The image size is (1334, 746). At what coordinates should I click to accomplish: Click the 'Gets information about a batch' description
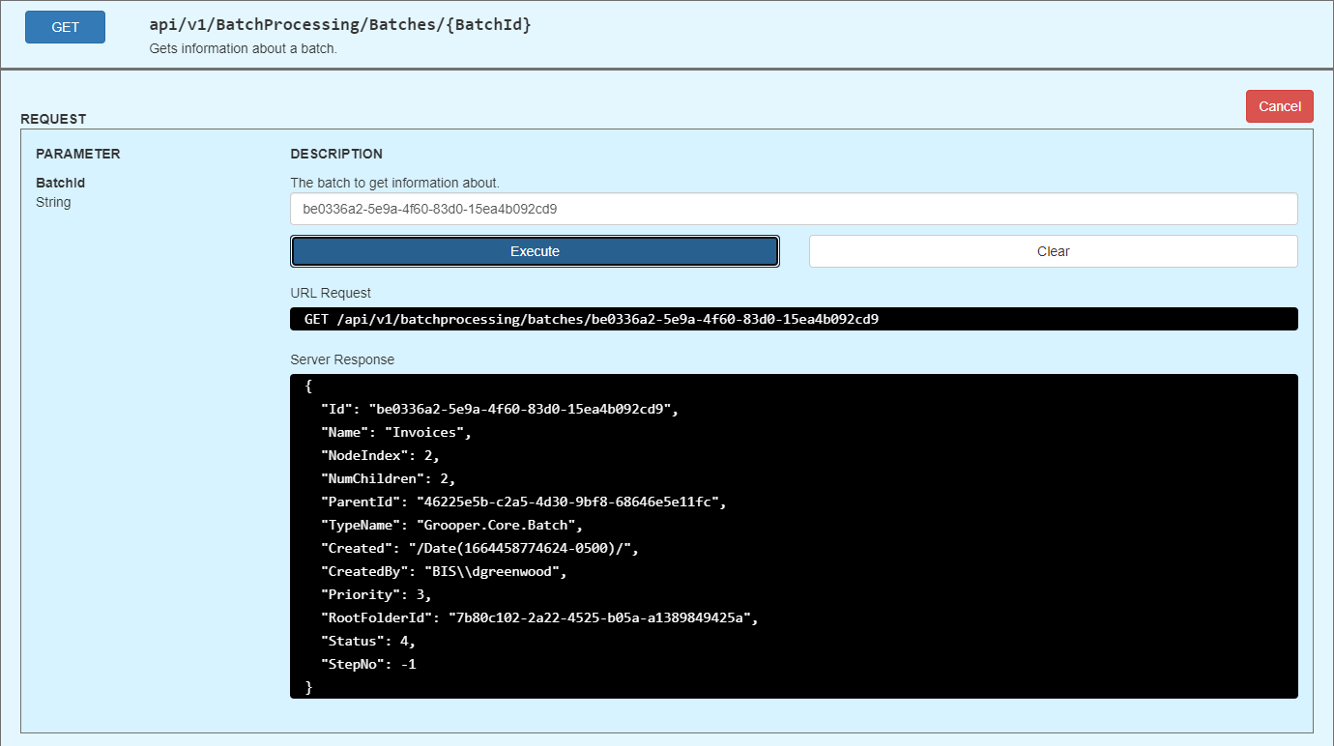[243, 48]
